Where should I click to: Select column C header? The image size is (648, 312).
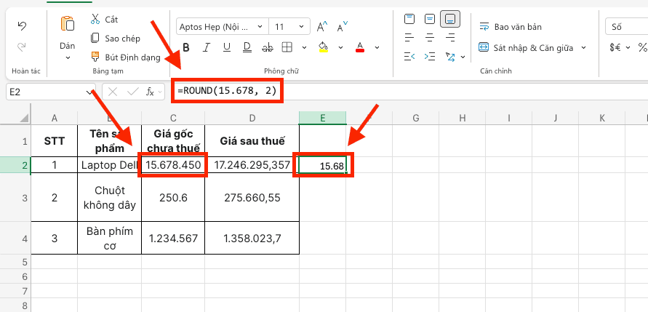tap(173, 119)
